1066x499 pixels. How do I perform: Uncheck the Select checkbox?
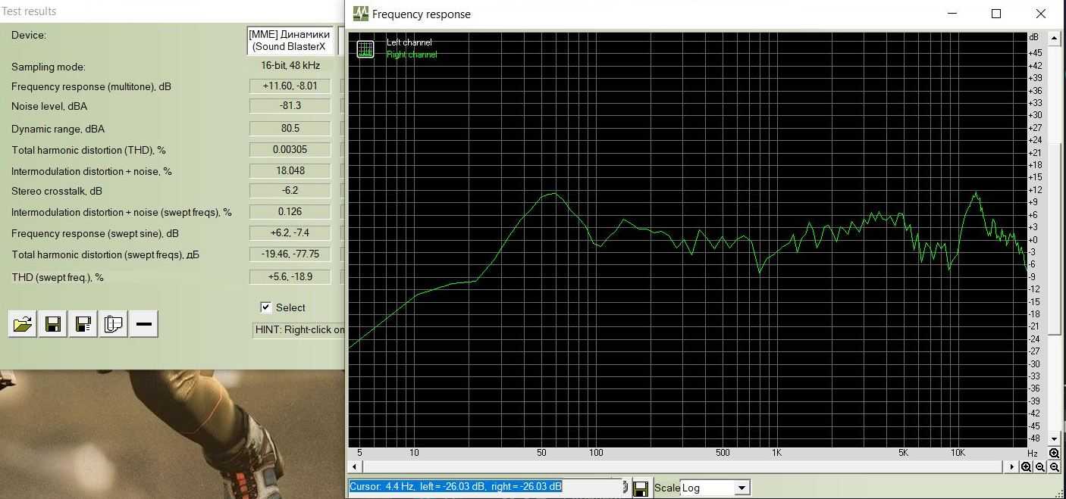click(266, 307)
